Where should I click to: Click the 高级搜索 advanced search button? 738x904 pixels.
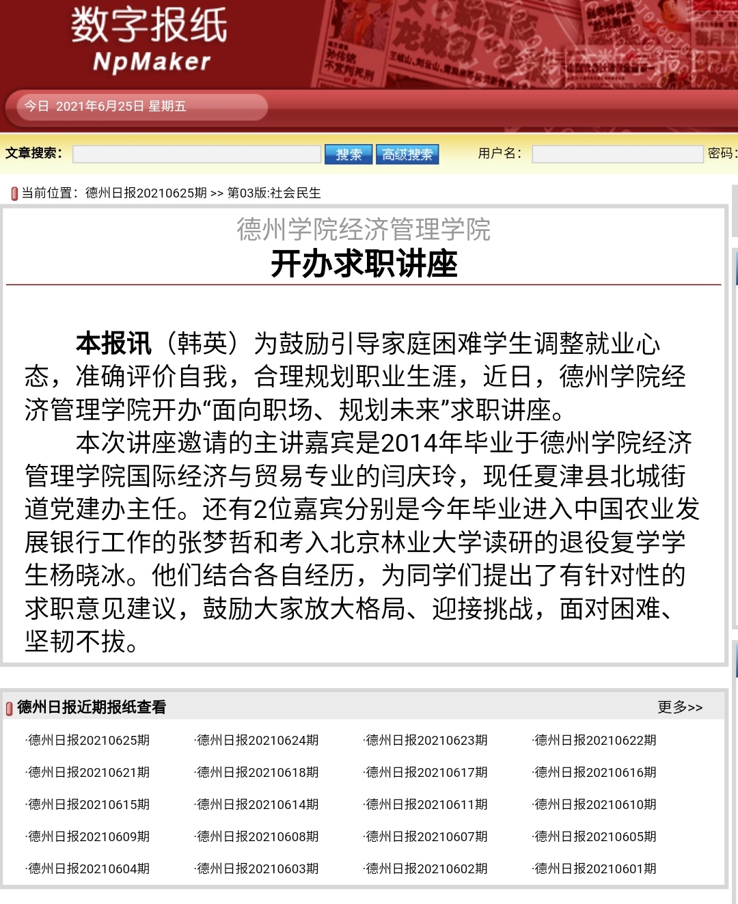(407, 154)
